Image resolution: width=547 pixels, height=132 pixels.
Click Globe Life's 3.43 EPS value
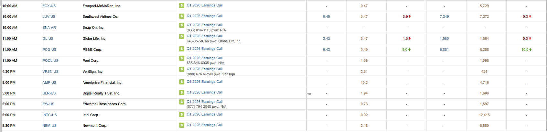click(x=326, y=38)
